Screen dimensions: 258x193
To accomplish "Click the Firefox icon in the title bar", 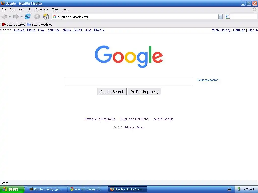I will pos(3,3).
